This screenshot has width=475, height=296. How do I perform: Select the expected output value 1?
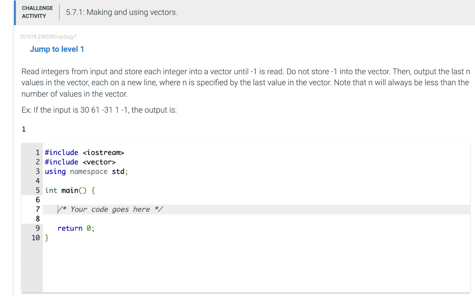pos(24,129)
